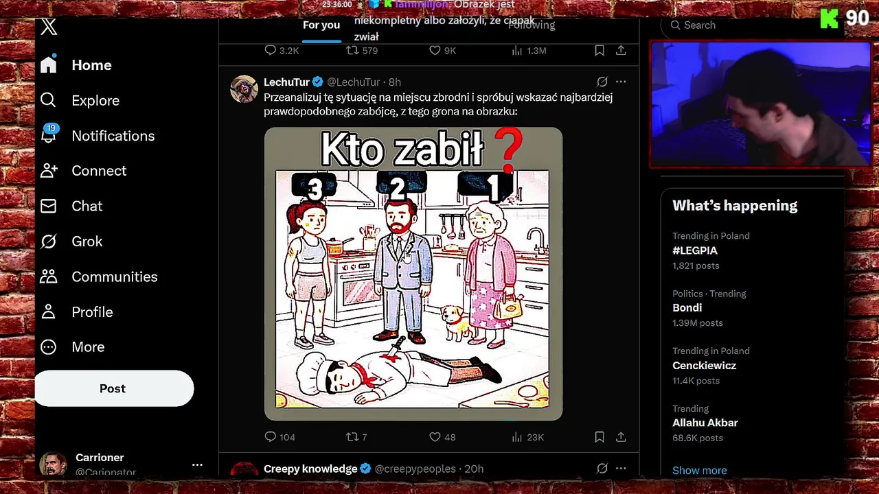Open account menu next to Carrioner
This screenshot has width=879, height=494.
point(197,464)
